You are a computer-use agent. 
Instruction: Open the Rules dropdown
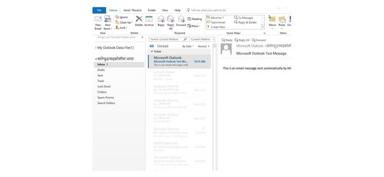click(x=282, y=23)
